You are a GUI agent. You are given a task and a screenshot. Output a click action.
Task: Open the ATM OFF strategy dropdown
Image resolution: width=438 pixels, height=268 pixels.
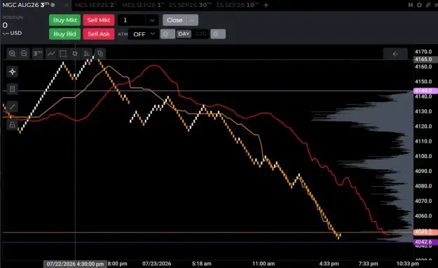(x=144, y=34)
